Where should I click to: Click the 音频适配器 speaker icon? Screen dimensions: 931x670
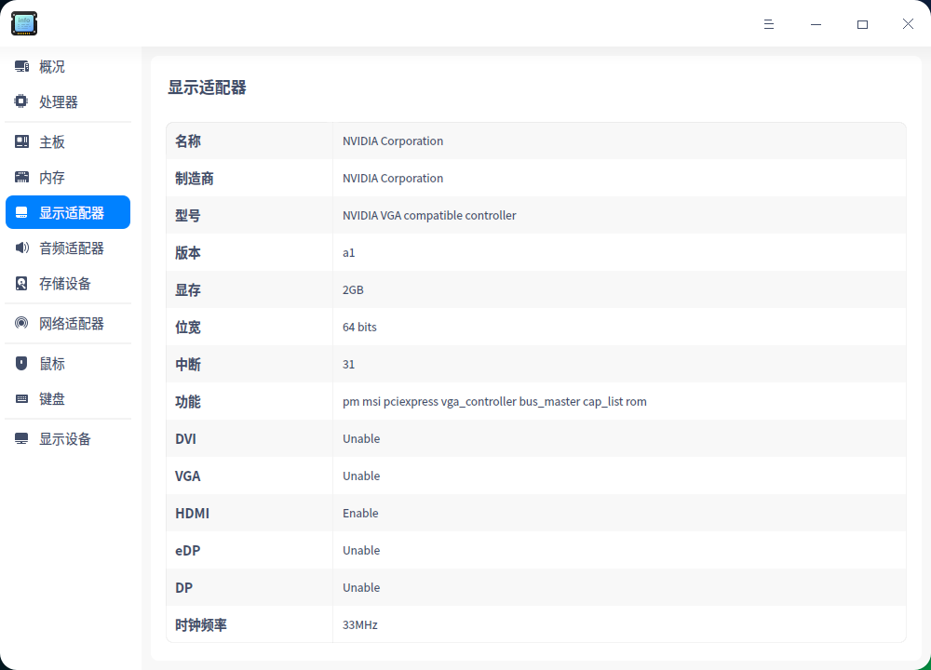[22, 248]
